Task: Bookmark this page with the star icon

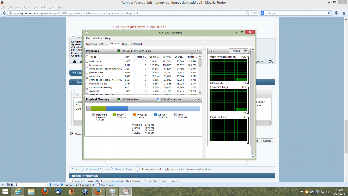Action: point(248,13)
